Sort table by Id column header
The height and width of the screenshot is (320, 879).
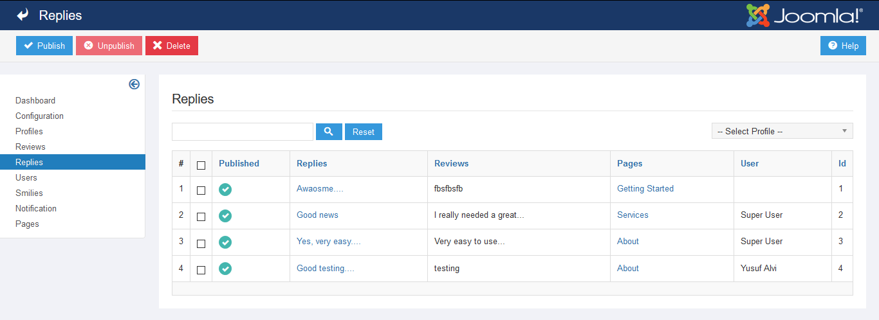coord(842,163)
